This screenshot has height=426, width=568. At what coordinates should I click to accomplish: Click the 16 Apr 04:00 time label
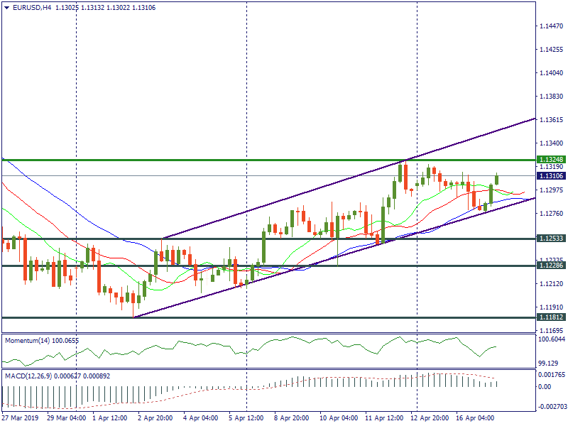tap(474, 419)
